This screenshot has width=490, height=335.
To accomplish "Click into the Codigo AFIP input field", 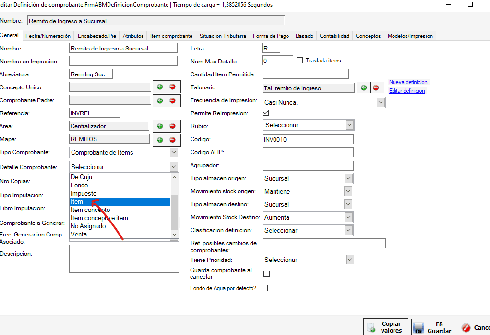I will (308, 152).
